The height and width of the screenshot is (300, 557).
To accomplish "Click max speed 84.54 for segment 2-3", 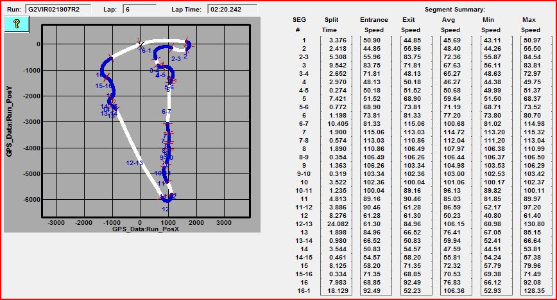I will (532, 57).
